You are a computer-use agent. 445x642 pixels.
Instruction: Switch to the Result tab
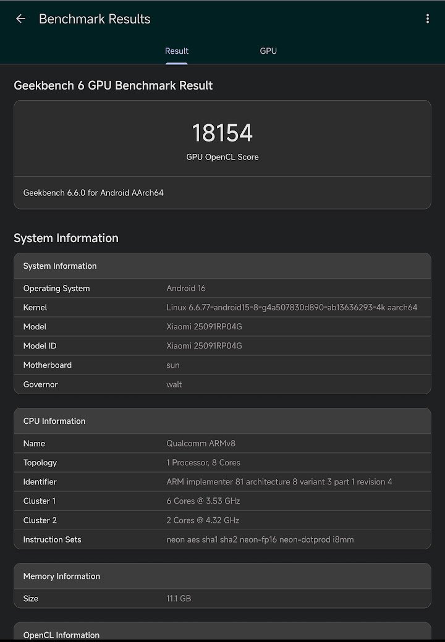coord(176,51)
